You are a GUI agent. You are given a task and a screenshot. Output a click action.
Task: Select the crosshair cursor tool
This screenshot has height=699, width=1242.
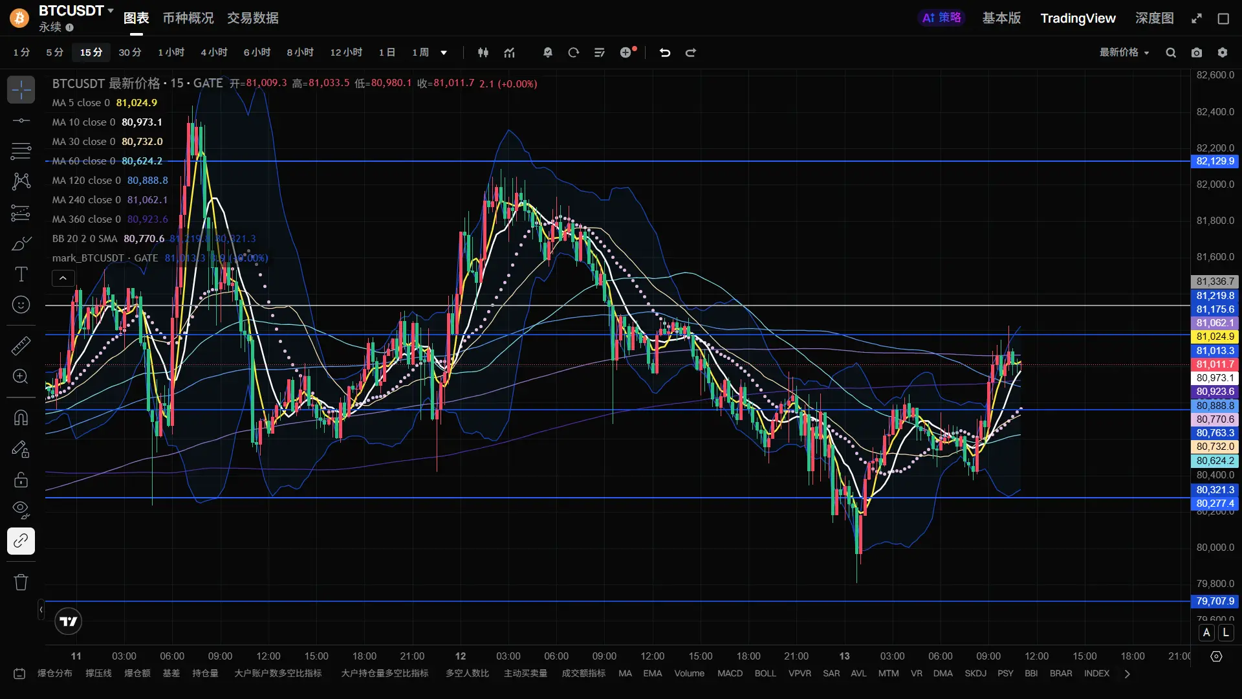point(21,90)
